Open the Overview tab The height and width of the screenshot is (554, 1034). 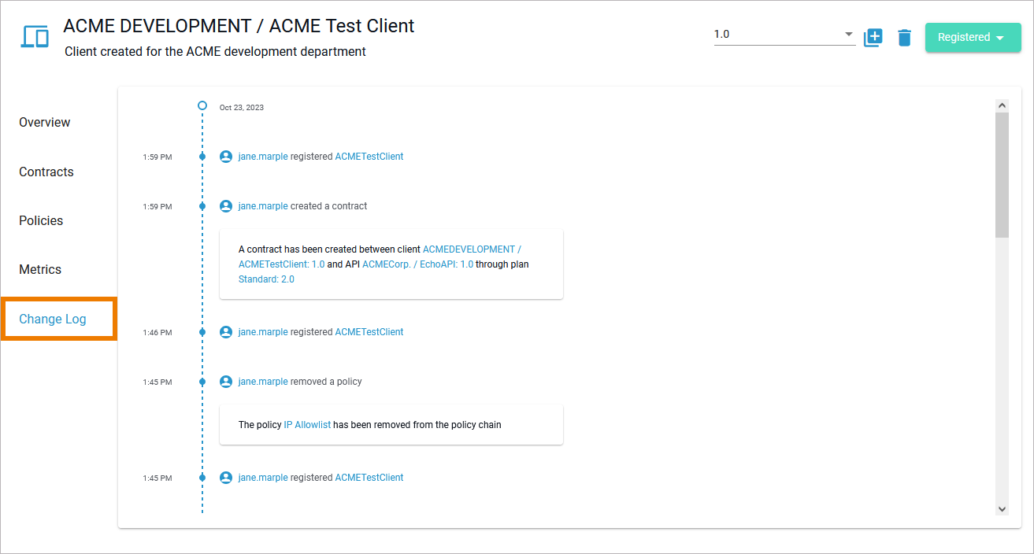tap(45, 123)
